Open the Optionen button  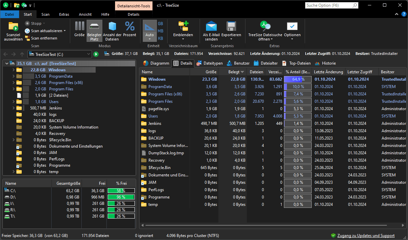click(292, 31)
